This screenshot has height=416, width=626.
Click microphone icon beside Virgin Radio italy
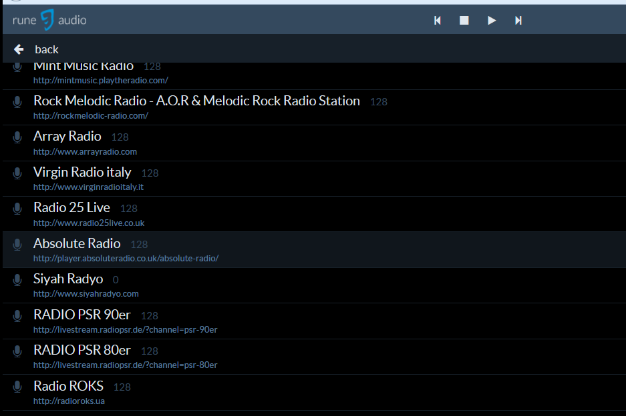pyautogui.click(x=17, y=173)
